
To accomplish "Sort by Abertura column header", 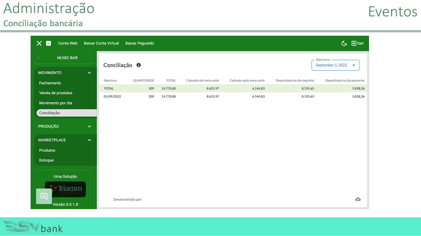I will point(110,80).
